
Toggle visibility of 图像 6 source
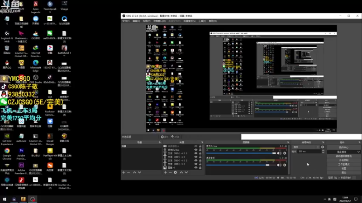[x=196, y=167]
